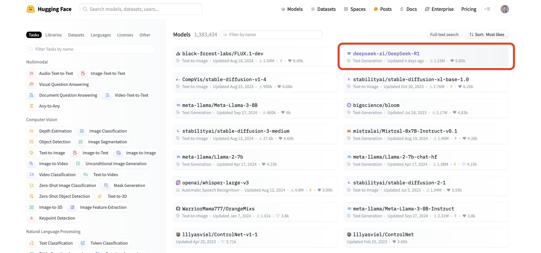Click the Keypoint Detection task icon

32,218
